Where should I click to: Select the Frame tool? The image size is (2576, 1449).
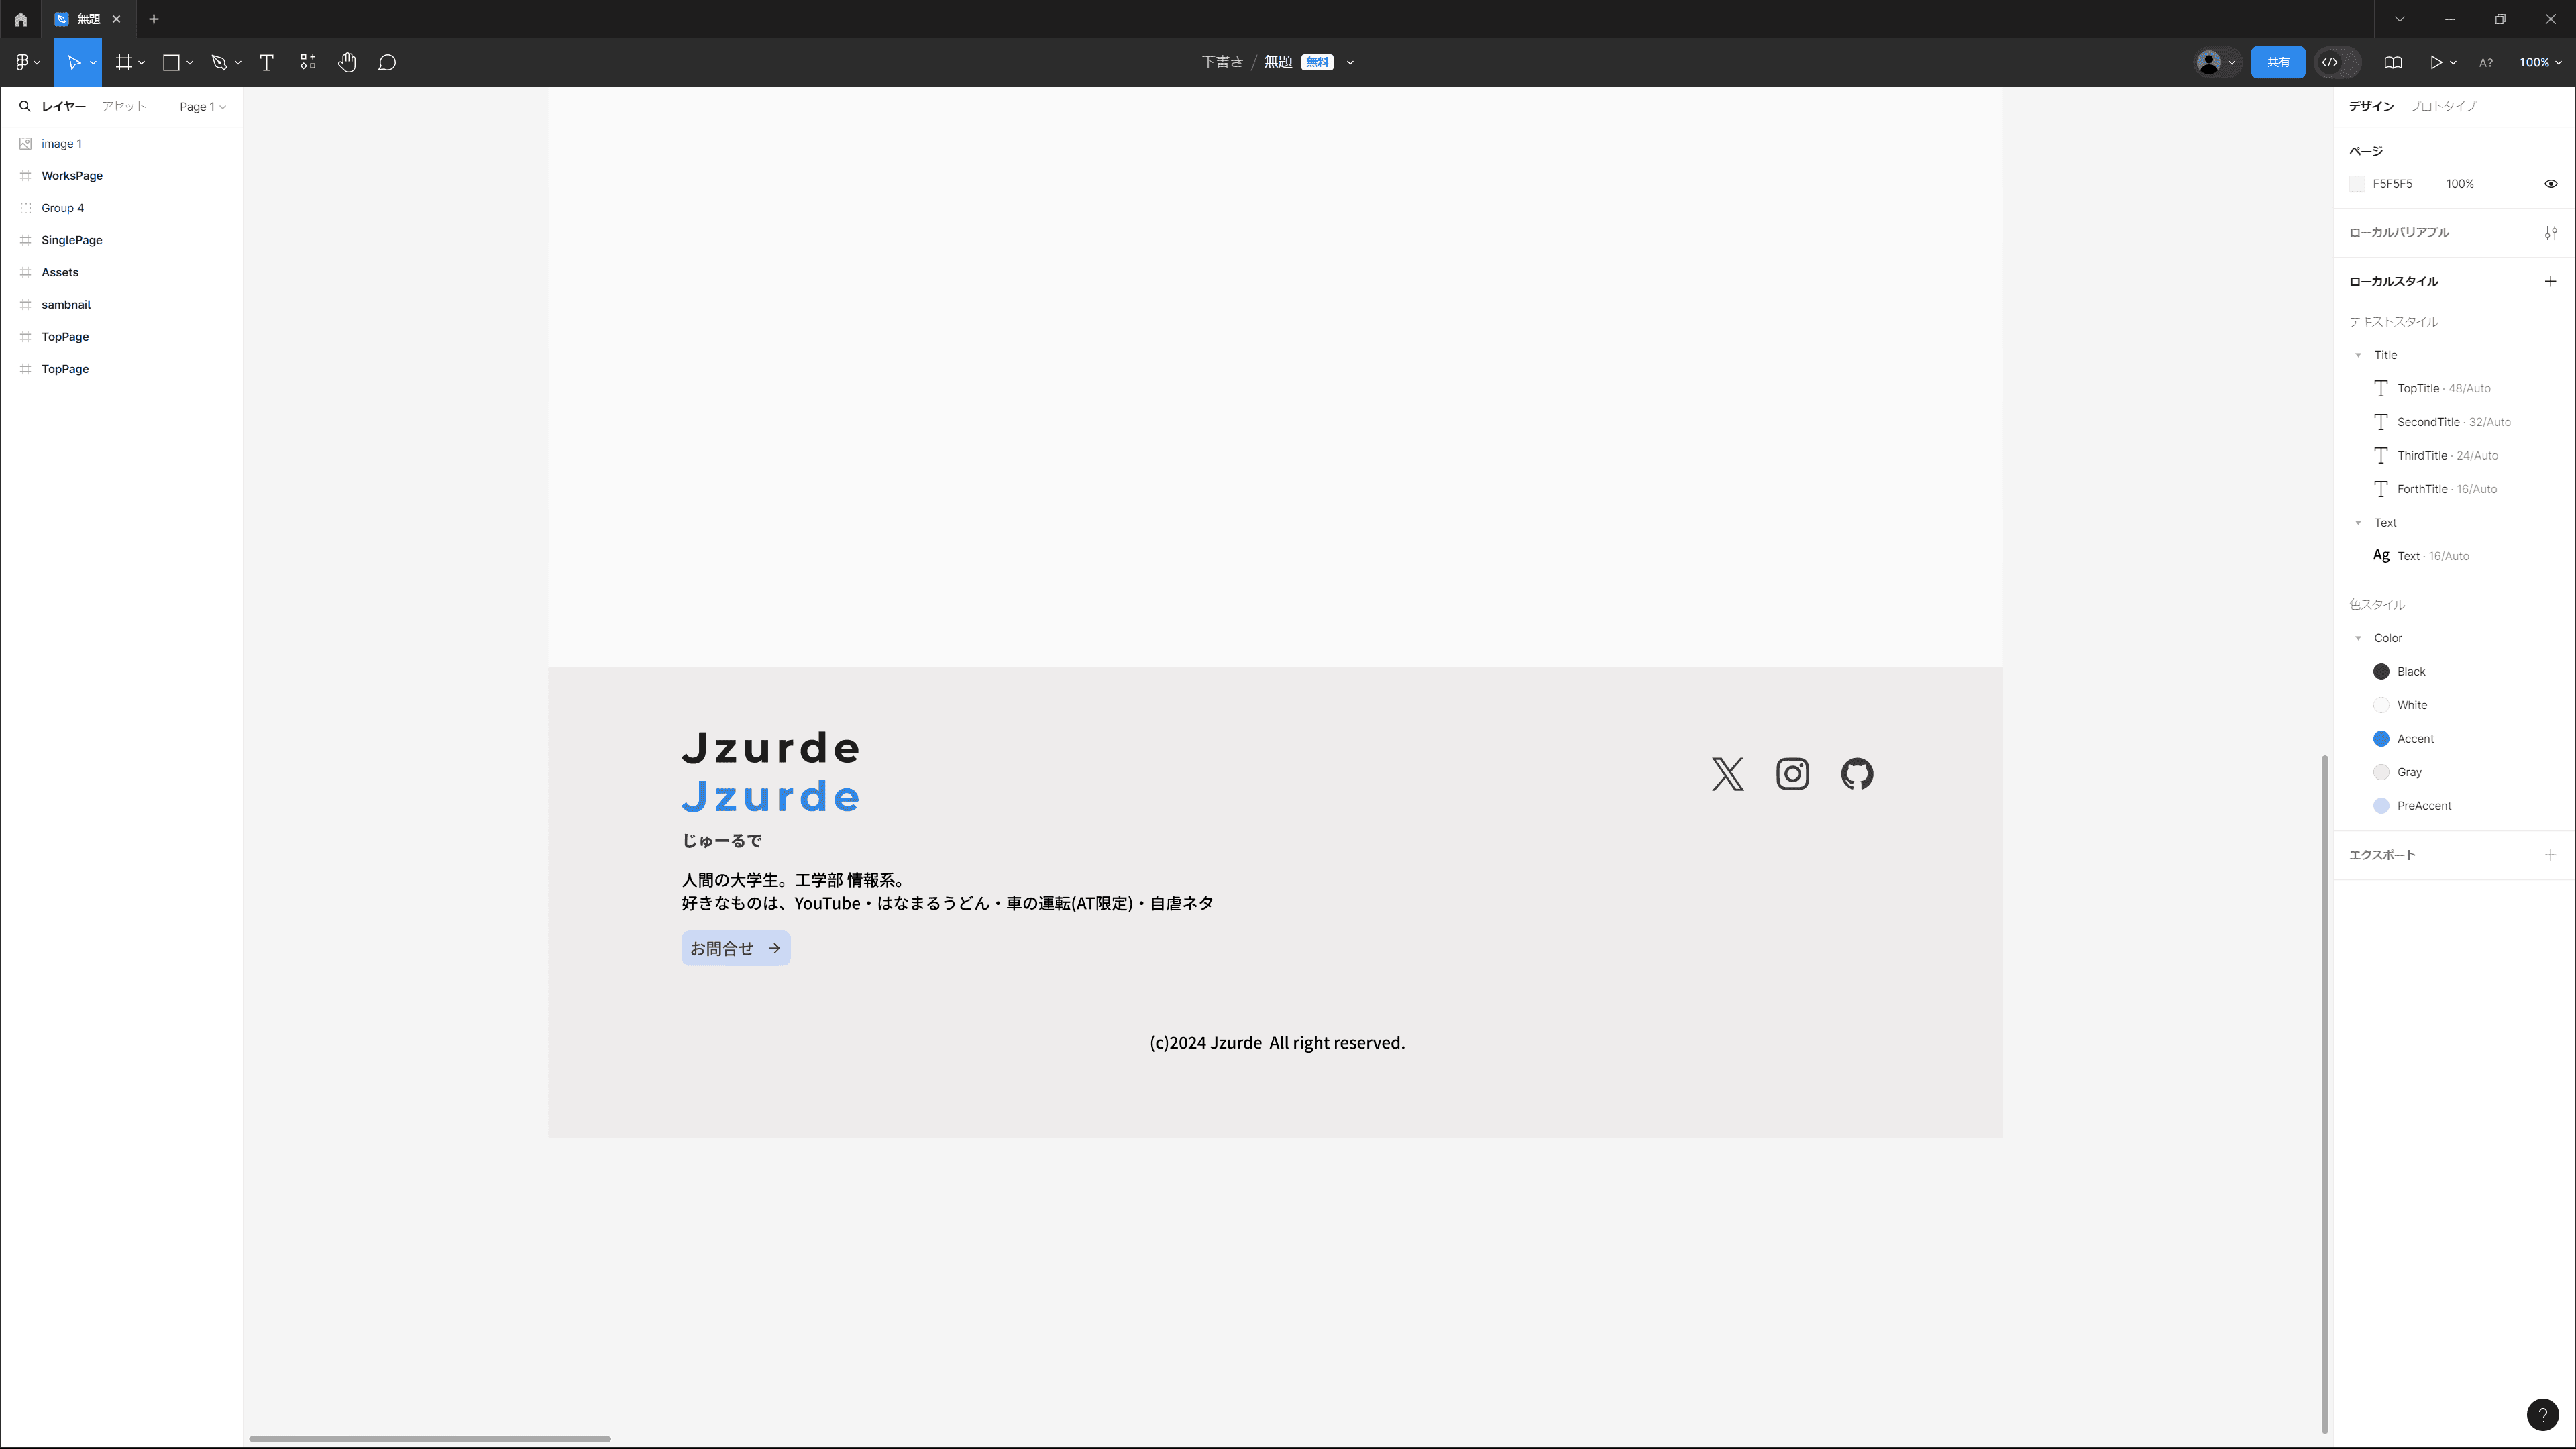tap(124, 62)
